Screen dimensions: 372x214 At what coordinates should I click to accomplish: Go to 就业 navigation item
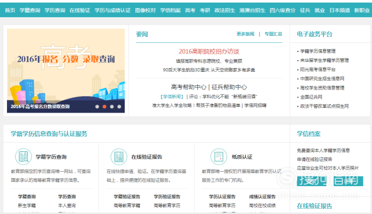(320, 10)
